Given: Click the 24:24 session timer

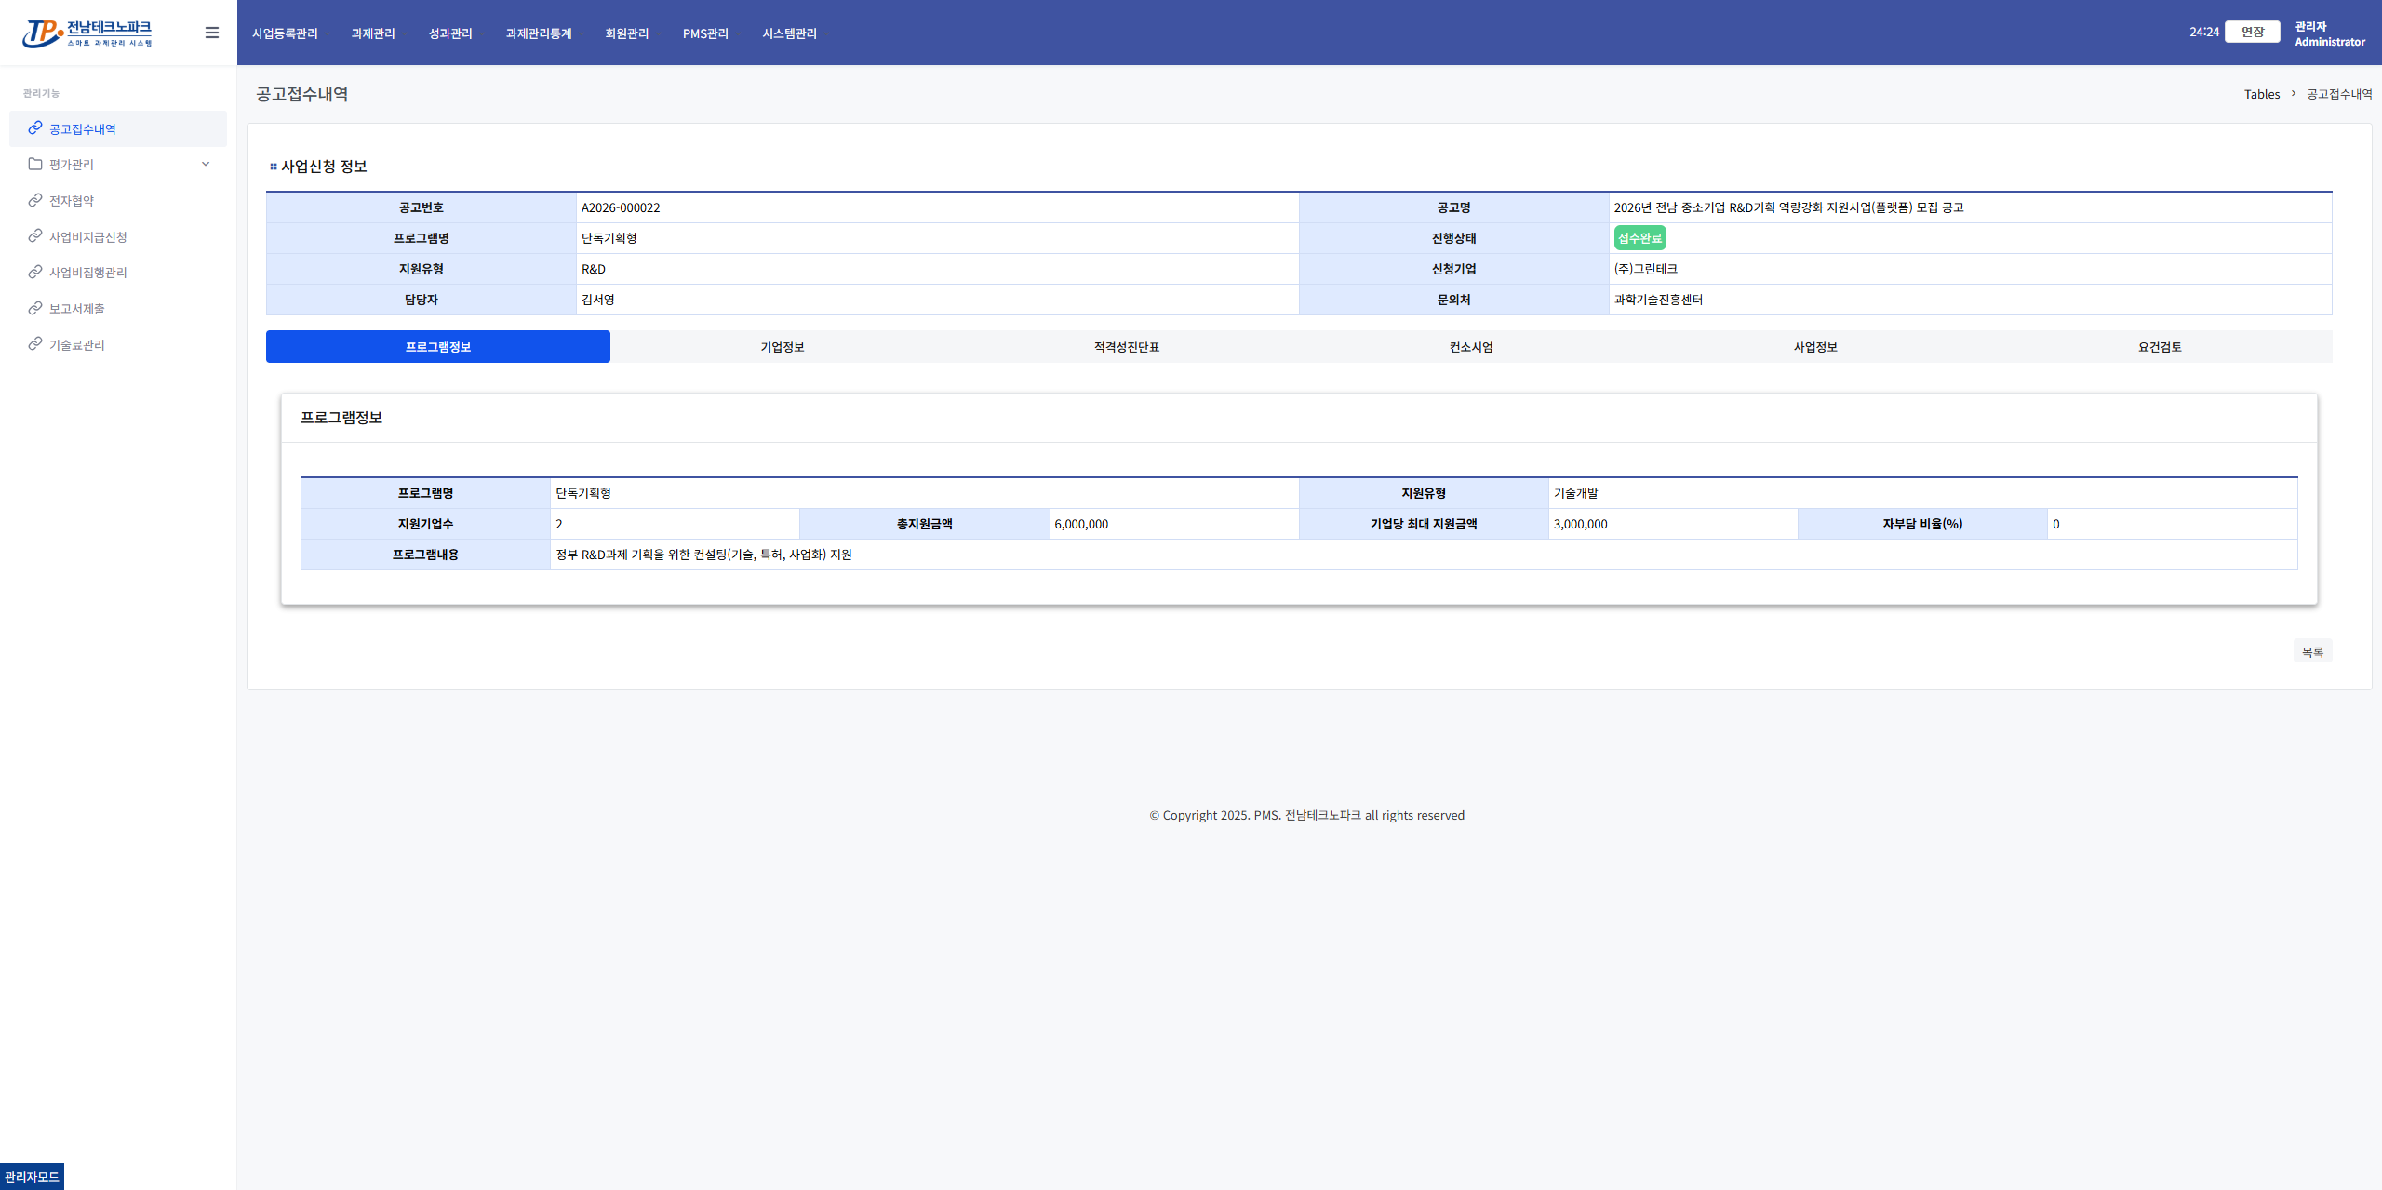Looking at the screenshot, I should [x=2204, y=32].
